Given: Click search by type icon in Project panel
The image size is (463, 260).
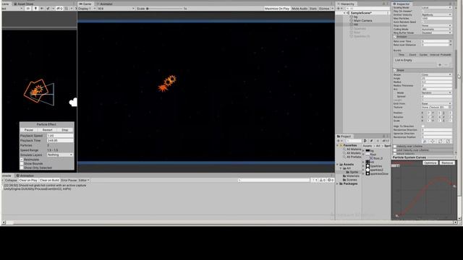Looking at the screenshot, I should 365,141.
